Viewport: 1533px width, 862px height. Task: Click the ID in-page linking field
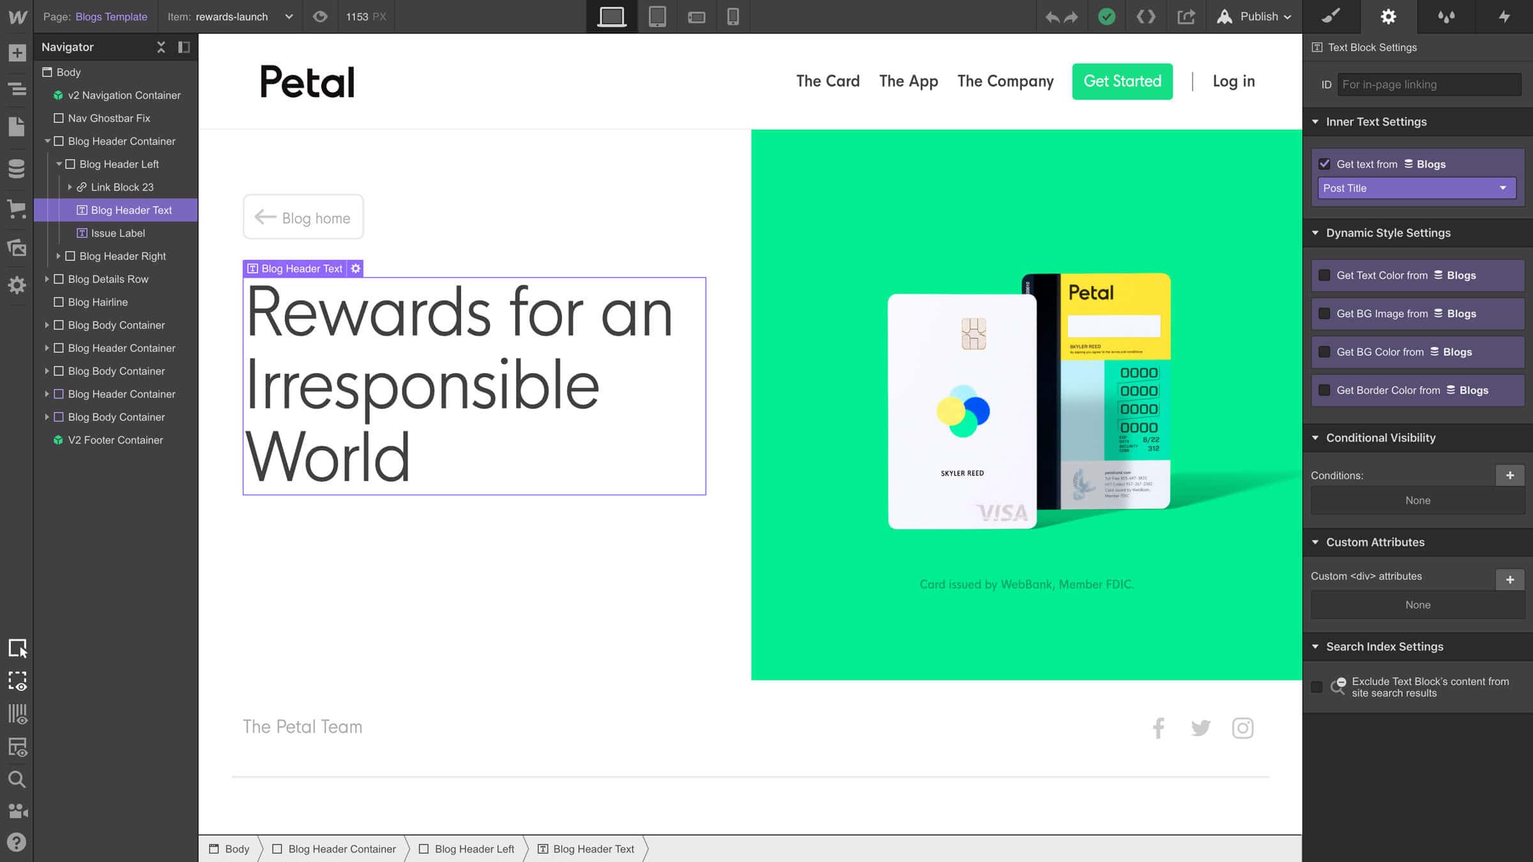(x=1428, y=84)
